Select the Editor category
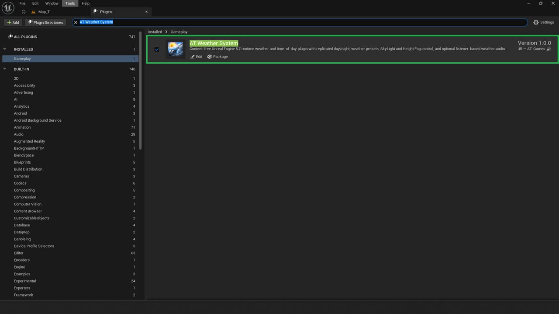The height and width of the screenshot is (314, 559). tap(70, 253)
